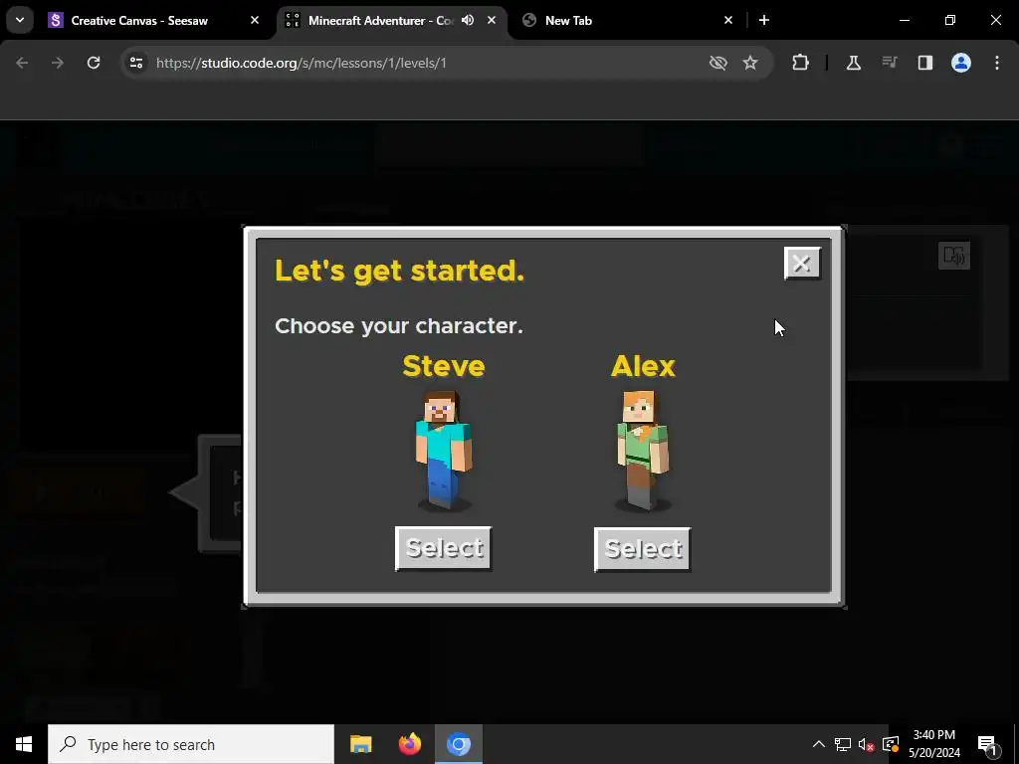Close the New Tab tab
This screenshot has height=764, width=1019.
[727, 20]
